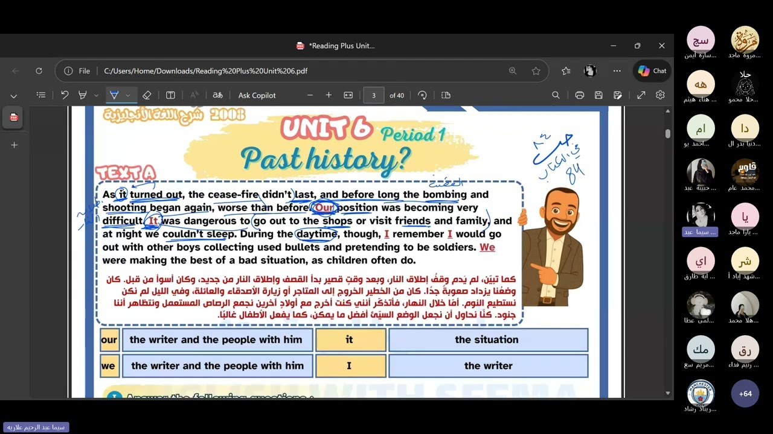Save the PDF file

(x=598, y=95)
